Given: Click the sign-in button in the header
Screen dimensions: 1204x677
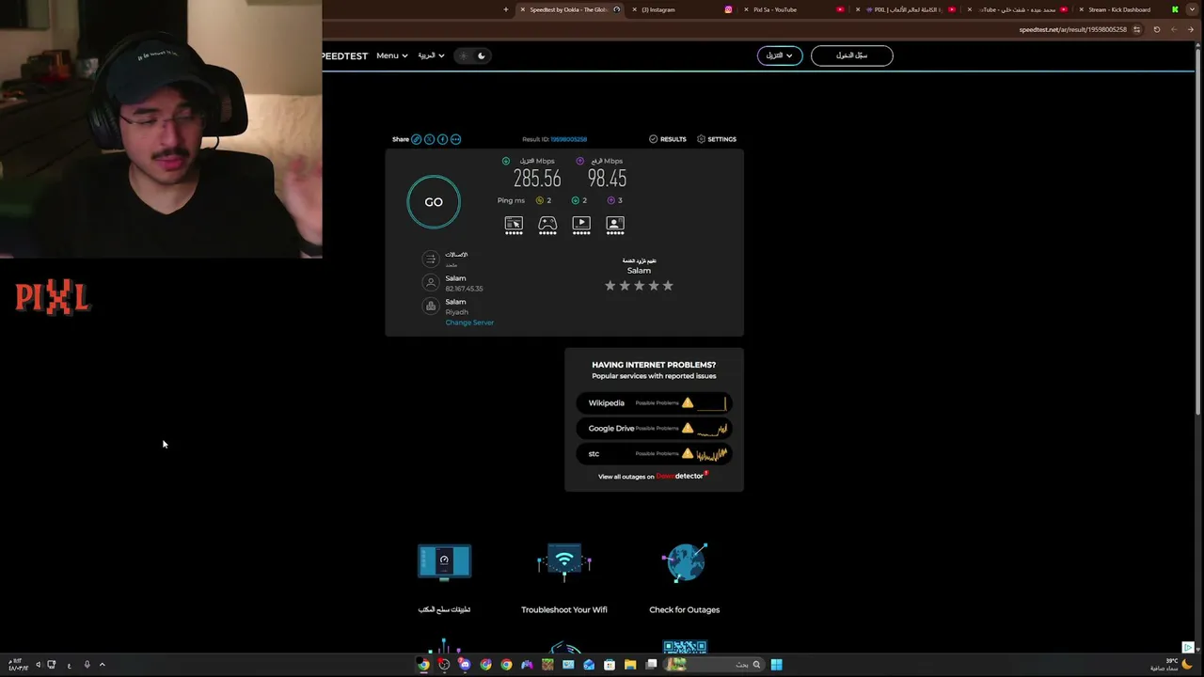Looking at the screenshot, I should coord(852,55).
